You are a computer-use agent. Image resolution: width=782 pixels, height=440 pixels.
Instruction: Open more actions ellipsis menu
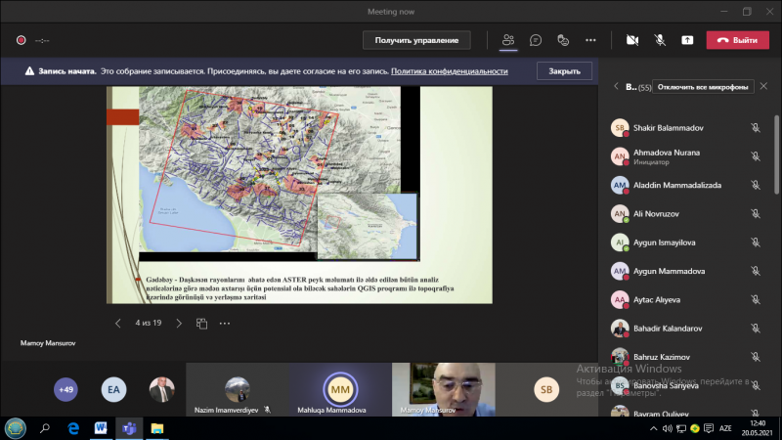click(x=590, y=40)
